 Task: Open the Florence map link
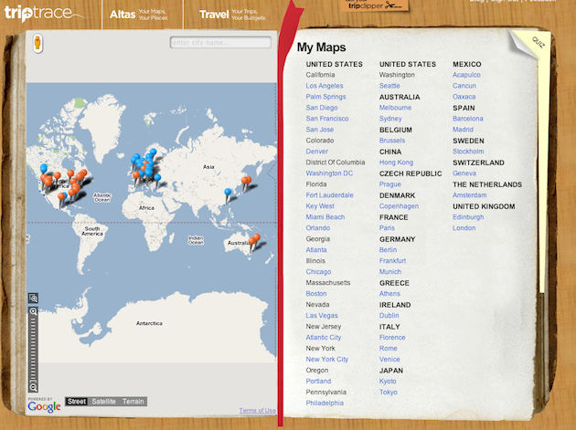pos(392,338)
